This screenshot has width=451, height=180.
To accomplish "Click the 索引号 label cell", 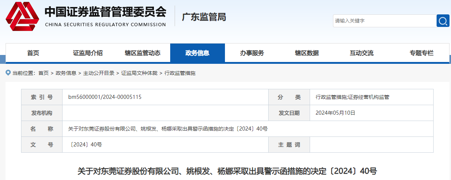I will click(x=42, y=97).
